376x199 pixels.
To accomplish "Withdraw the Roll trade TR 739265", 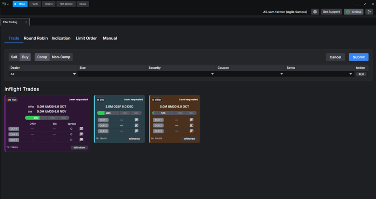I will (79, 147).
